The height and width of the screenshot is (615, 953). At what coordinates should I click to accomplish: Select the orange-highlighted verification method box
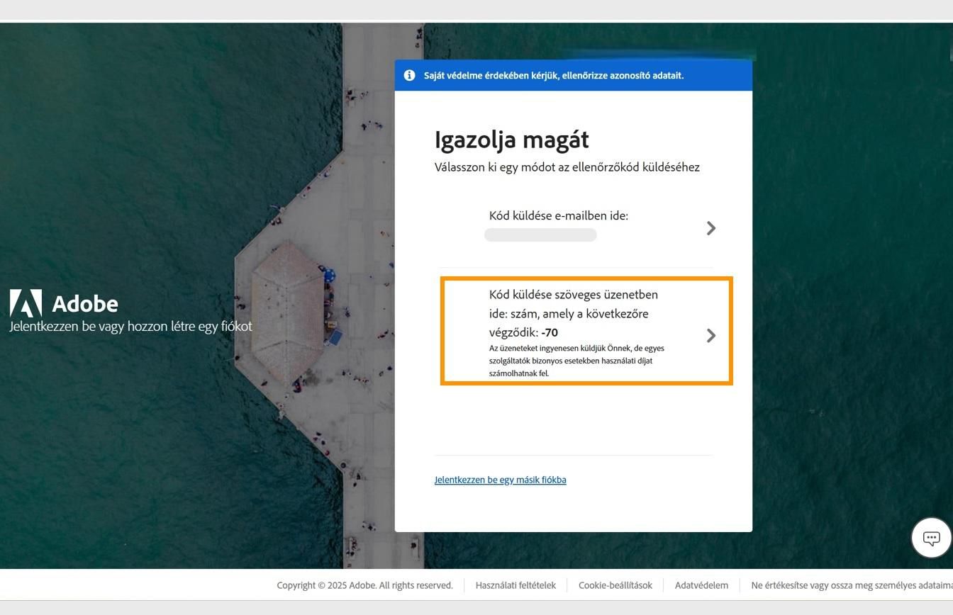(586, 330)
